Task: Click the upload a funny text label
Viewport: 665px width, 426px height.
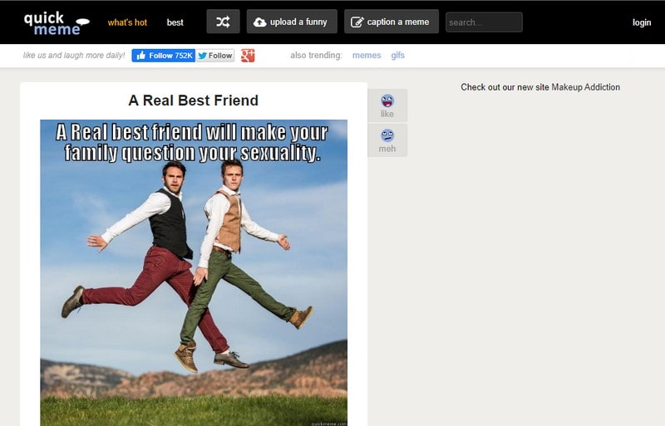Action: [298, 22]
